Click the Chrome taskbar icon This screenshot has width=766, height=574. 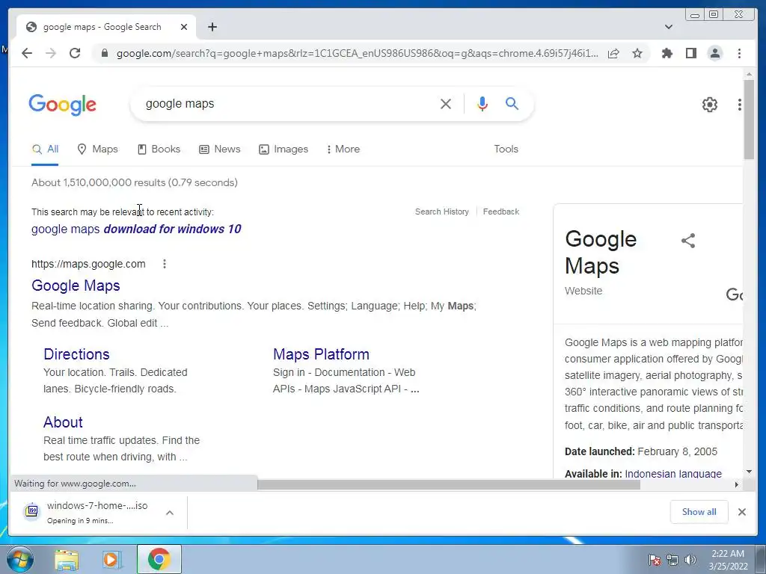(159, 559)
